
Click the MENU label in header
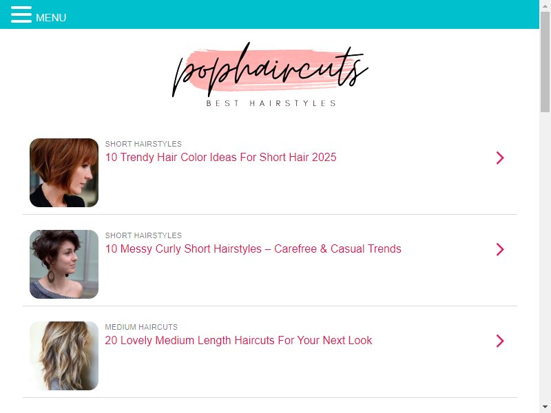pos(51,18)
